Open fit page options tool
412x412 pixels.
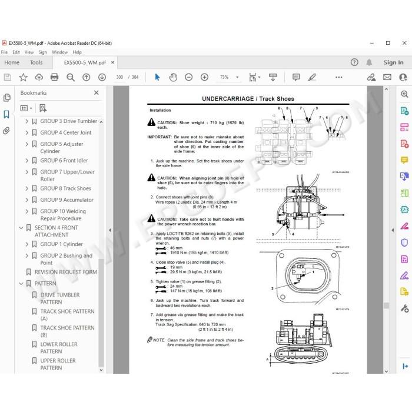[x=254, y=77]
